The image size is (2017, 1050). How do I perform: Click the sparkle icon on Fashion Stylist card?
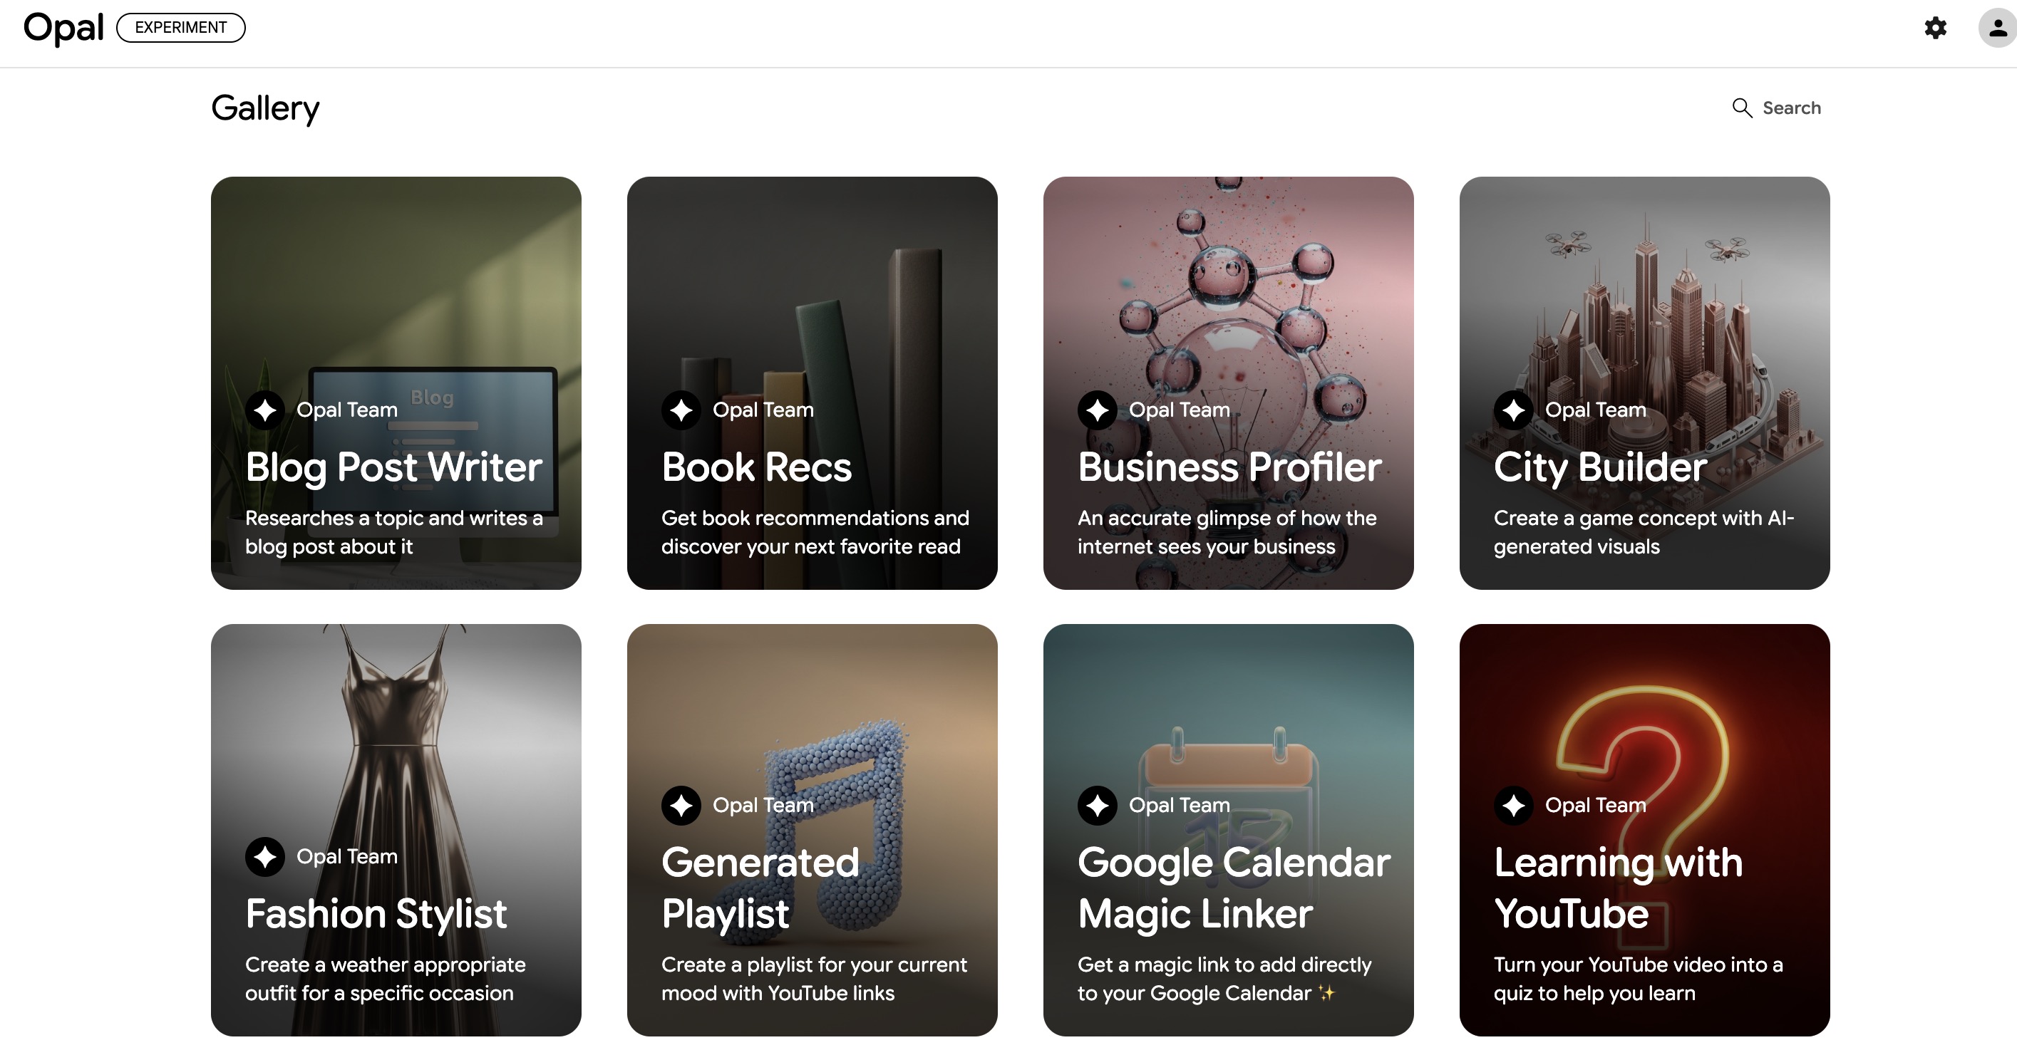264,857
